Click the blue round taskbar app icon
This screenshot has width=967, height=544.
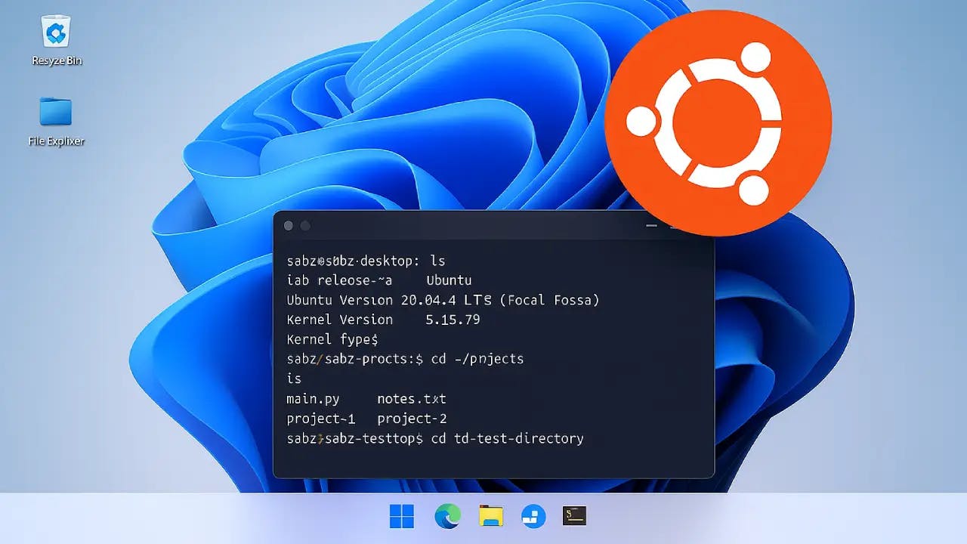533,517
